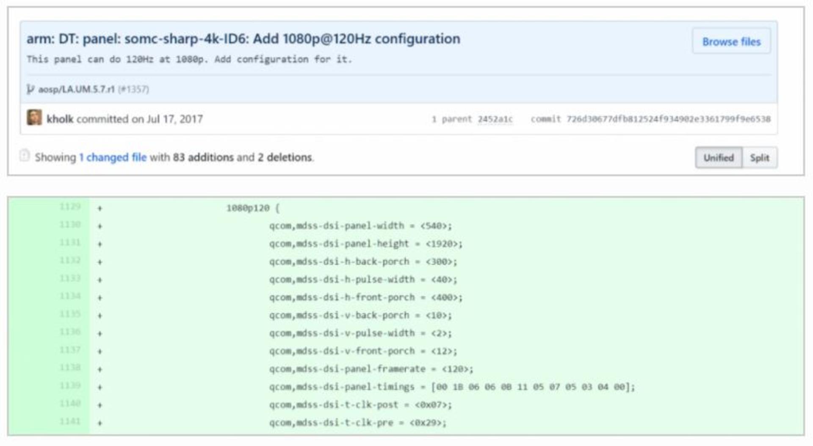Image resolution: width=813 pixels, height=446 pixels.
Task: Click line number 1138 for panel-framerate
Action: point(70,367)
